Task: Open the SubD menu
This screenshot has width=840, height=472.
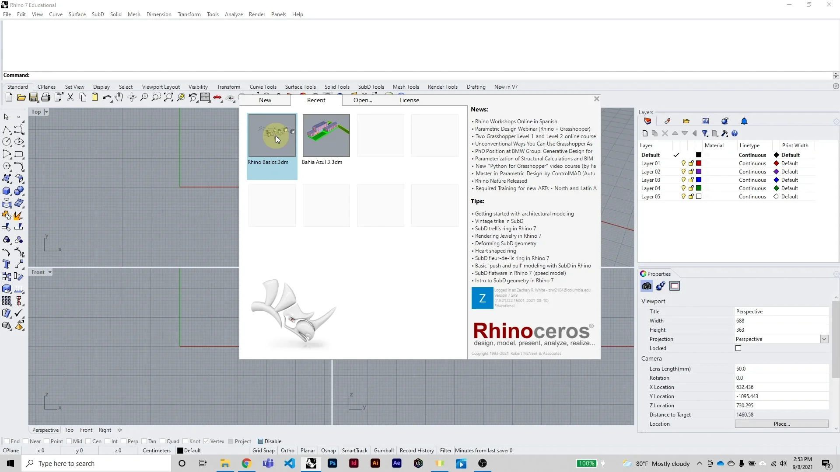Action: tap(98, 14)
